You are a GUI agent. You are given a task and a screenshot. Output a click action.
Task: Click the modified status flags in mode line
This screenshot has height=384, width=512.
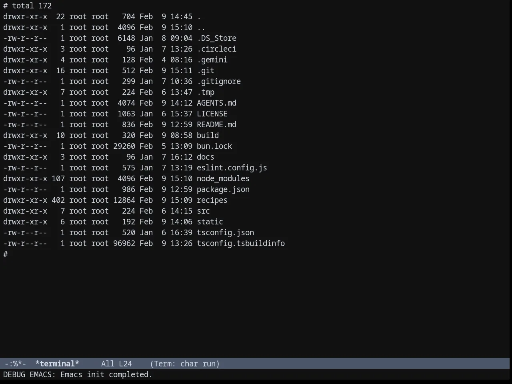[x=15, y=364]
